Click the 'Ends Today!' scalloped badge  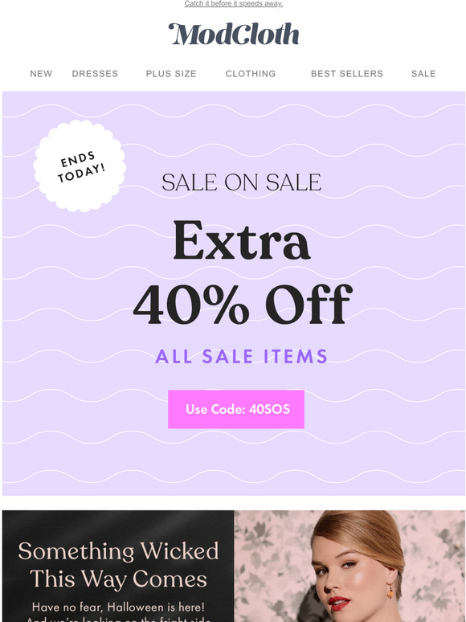coord(80,166)
